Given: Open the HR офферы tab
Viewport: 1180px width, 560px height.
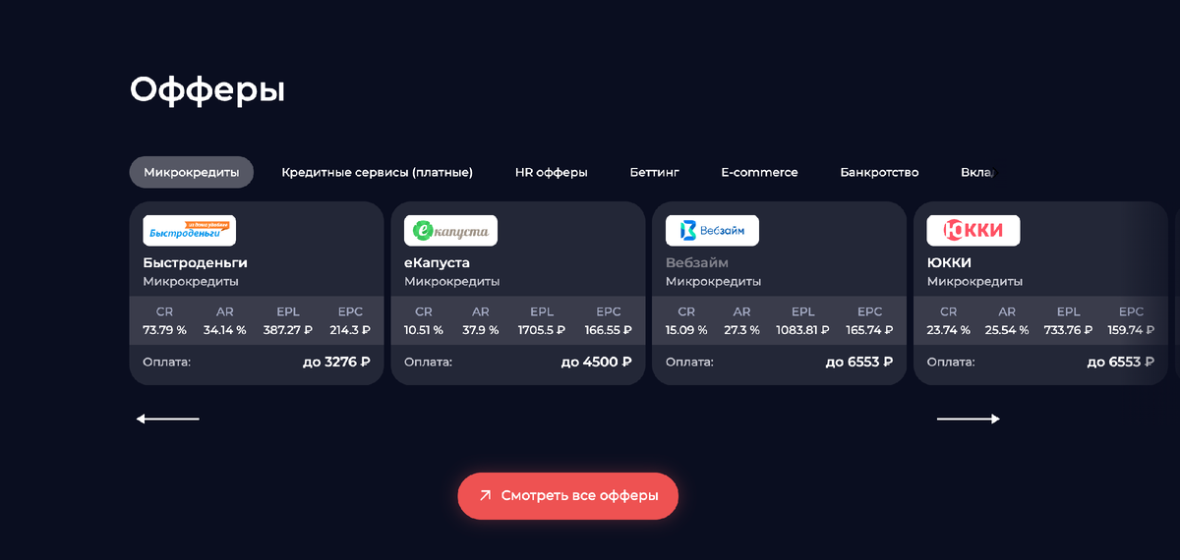Looking at the screenshot, I should tap(552, 172).
